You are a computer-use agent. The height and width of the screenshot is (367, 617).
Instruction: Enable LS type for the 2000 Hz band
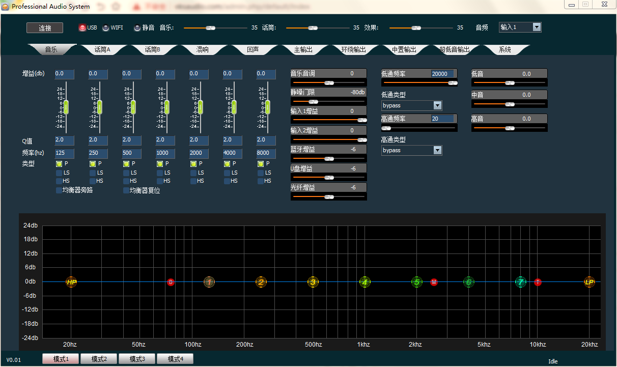(x=193, y=173)
